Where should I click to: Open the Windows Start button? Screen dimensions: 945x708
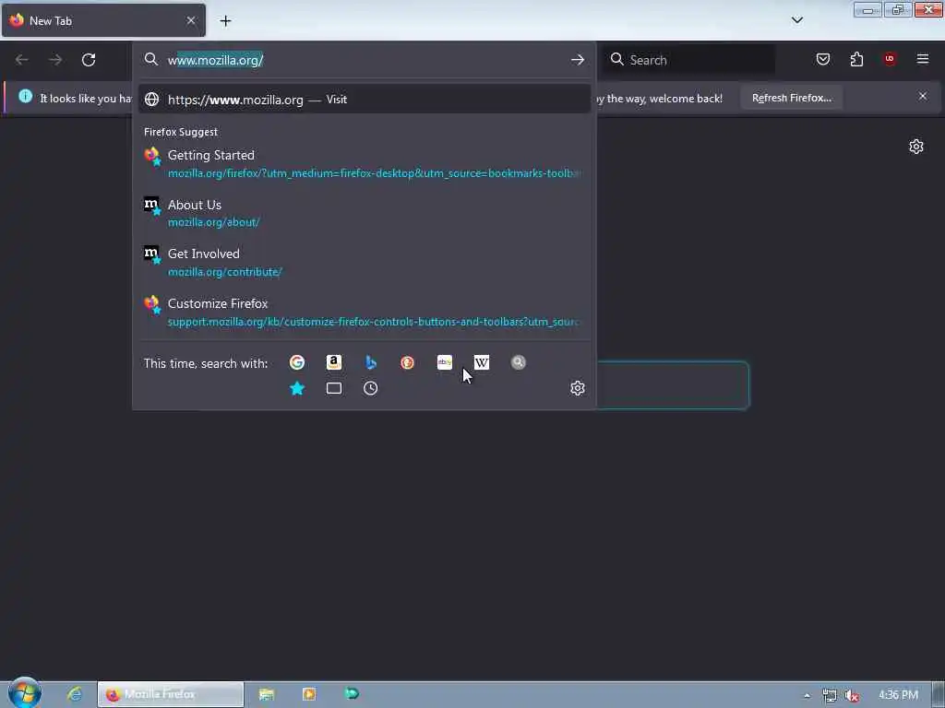click(x=25, y=693)
